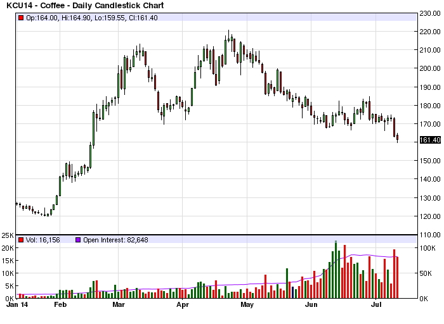Click the purple Open Interest legend square
The width and height of the screenshot is (444, 324).
(x=78, y=240)
